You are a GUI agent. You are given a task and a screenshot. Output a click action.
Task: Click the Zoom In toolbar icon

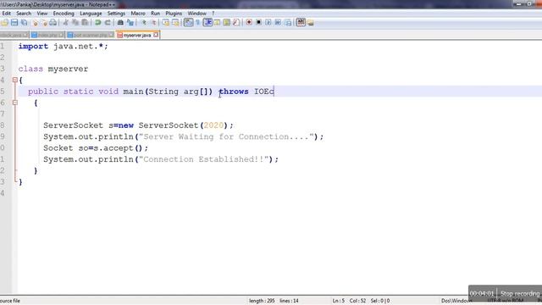[x=144, y=23]
